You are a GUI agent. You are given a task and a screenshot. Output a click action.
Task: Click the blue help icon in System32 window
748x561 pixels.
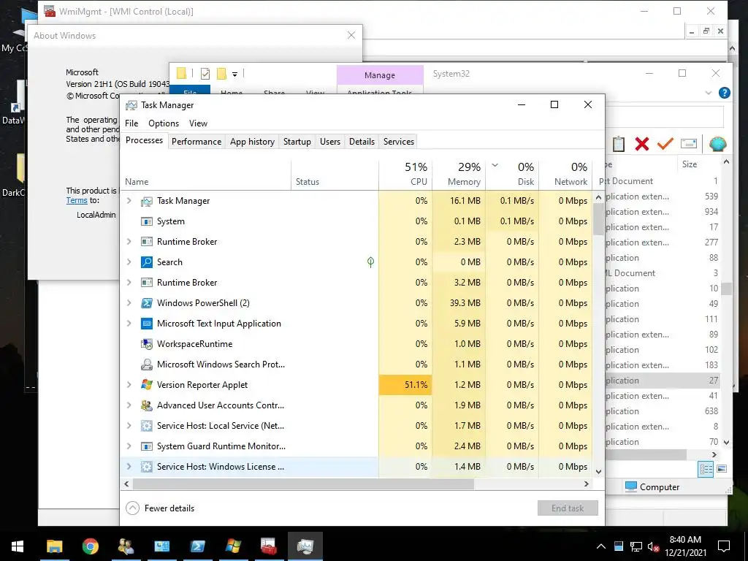coord(724,93)
